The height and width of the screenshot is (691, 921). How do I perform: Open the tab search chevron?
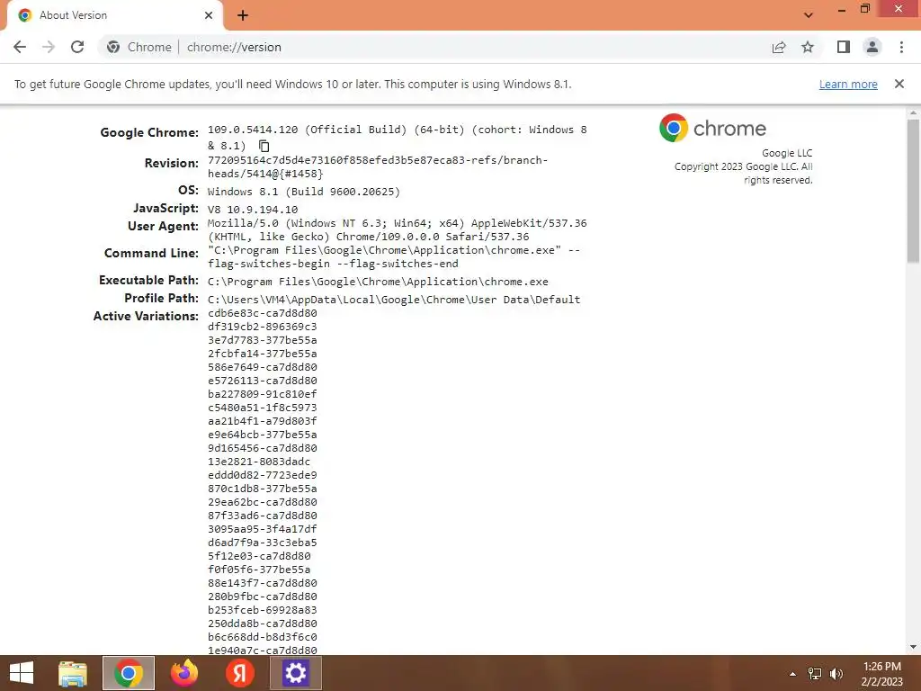click(809, 15)
